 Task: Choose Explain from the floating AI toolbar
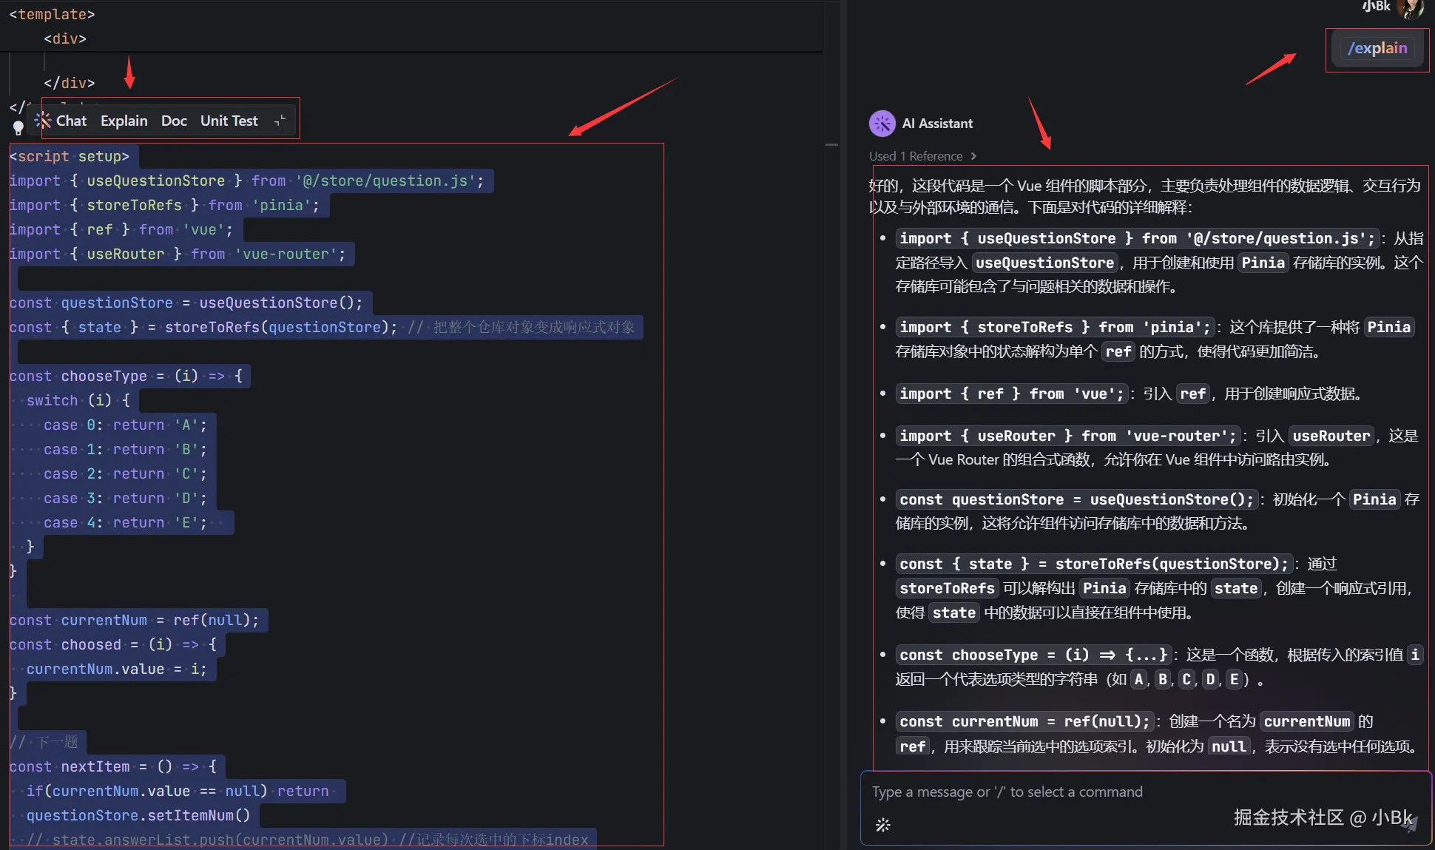pyautogui.click(x=124, y=121)
